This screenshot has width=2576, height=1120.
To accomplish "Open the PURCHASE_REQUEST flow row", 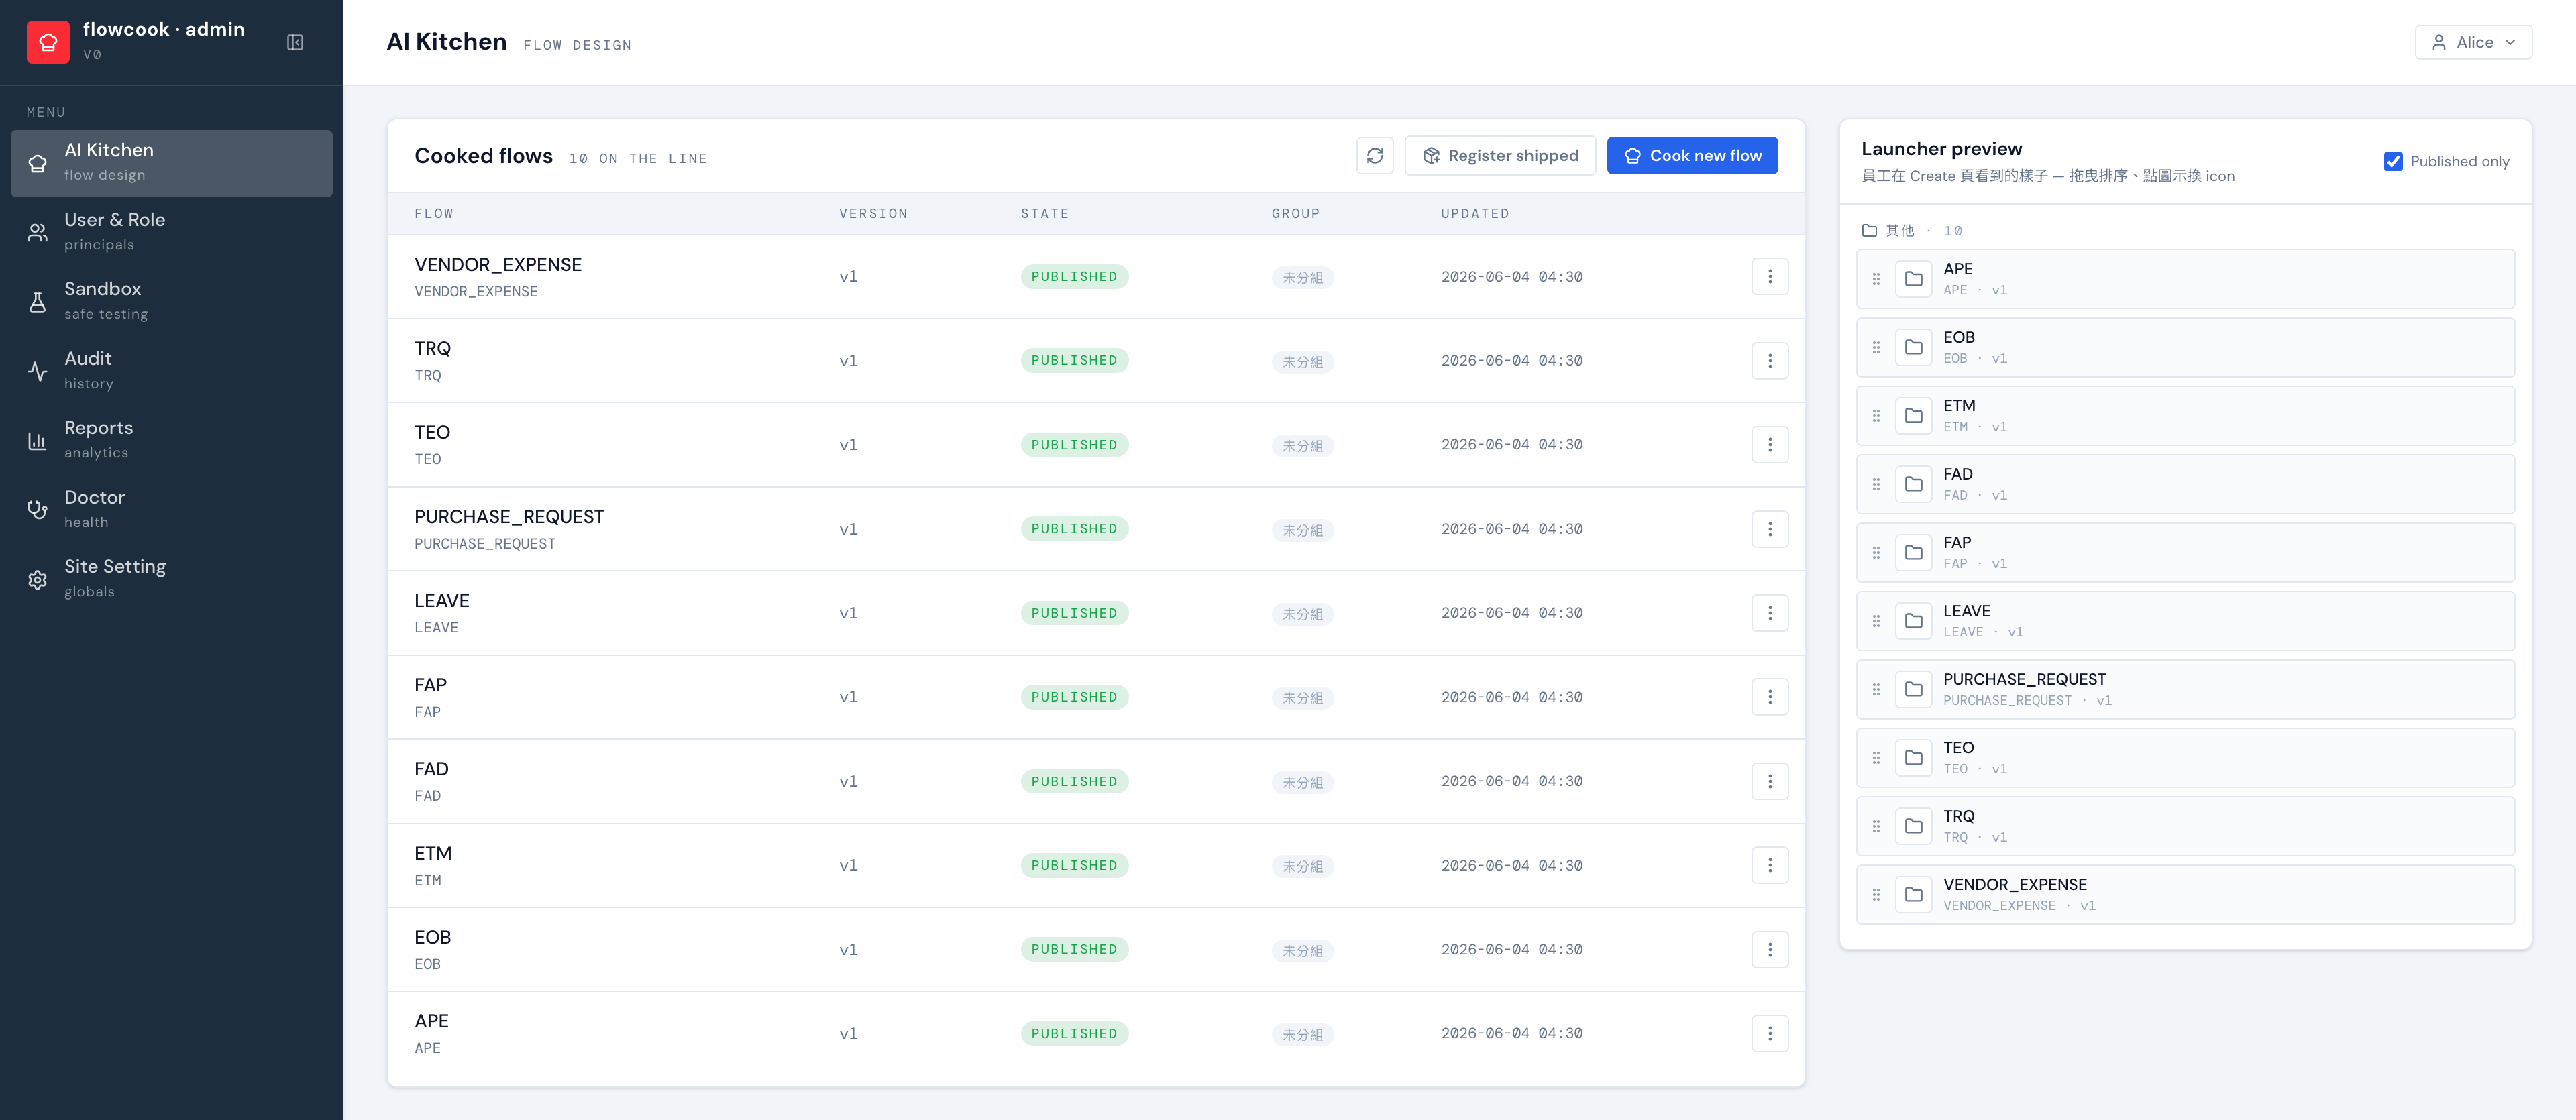I will (1096, 529).
